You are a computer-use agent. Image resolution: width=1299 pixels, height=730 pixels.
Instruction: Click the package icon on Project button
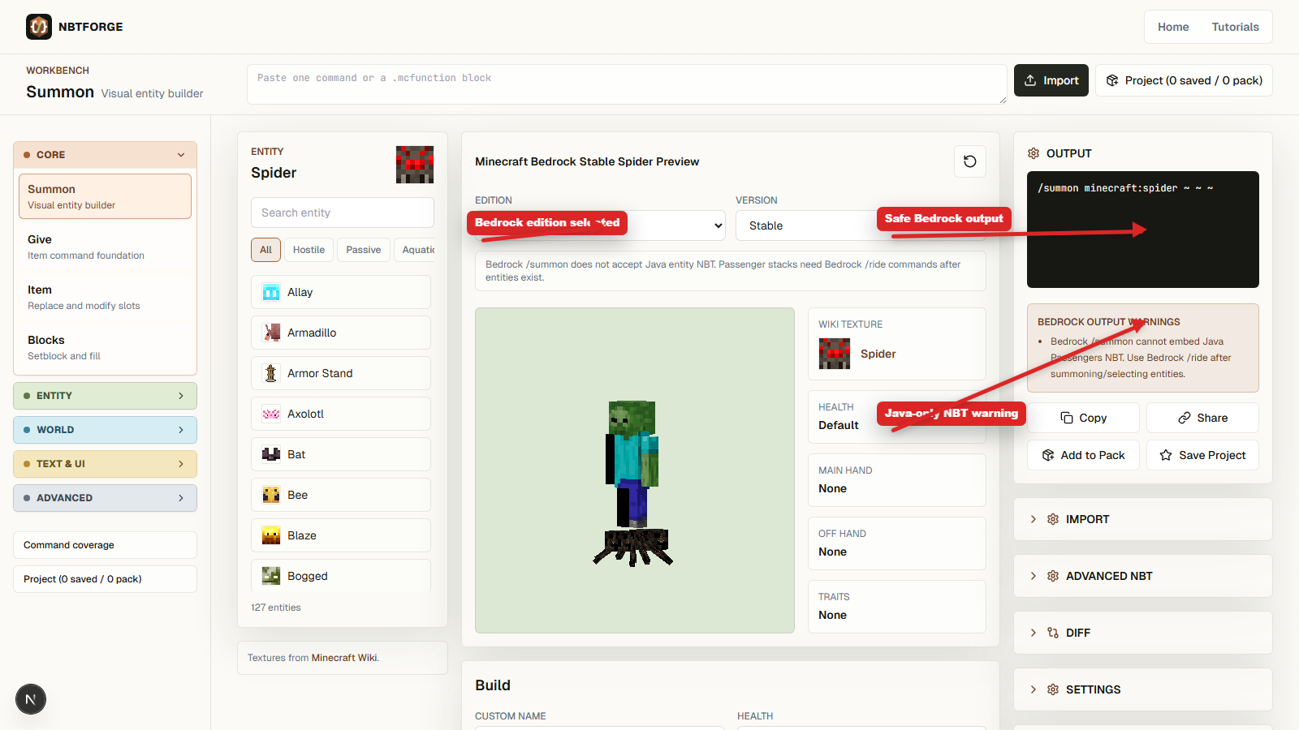[x=1112, y=80]
